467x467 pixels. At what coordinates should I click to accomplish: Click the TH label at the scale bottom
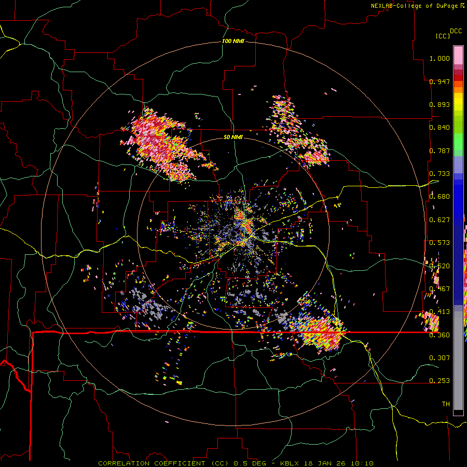446,404
